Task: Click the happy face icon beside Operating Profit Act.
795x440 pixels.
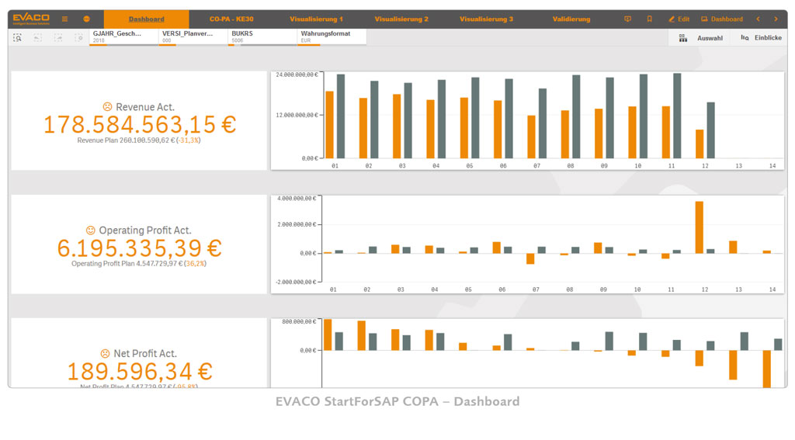Action: (90, 230)
